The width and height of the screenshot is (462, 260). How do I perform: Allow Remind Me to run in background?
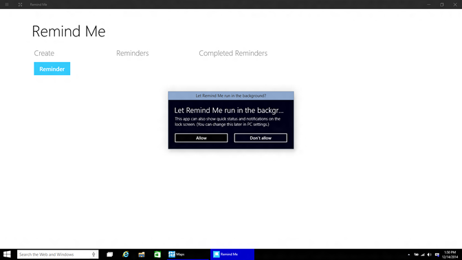click(201, 138)
